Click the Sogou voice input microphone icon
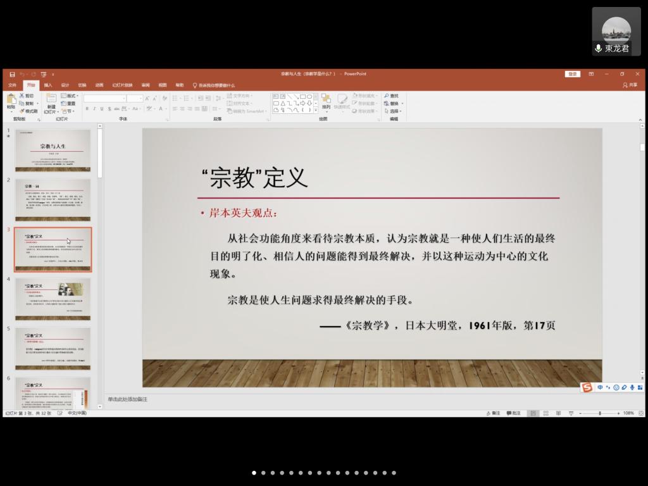 click(632, 387)
